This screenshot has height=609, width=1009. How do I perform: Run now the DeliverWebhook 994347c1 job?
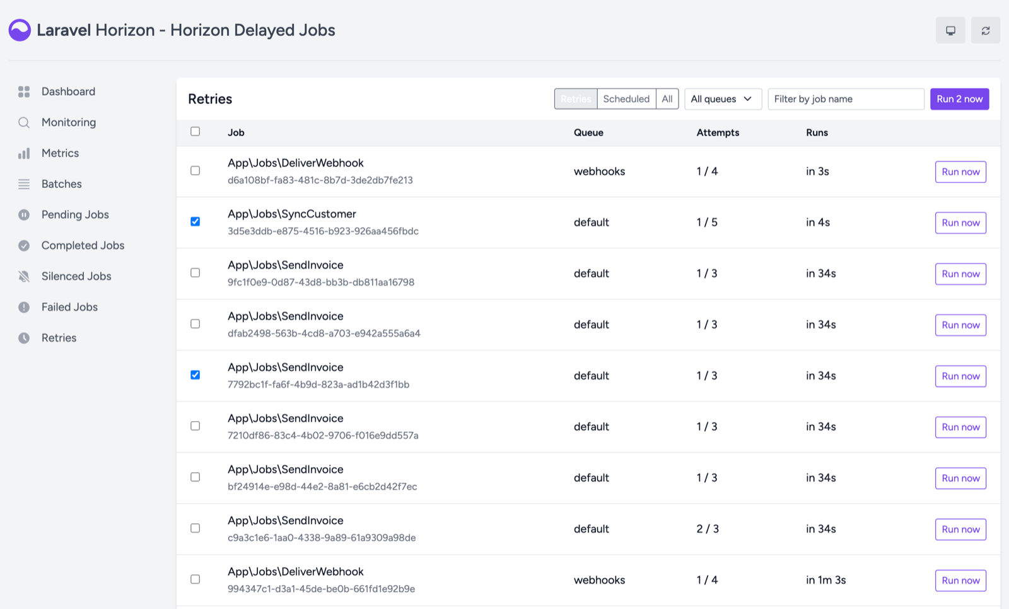960,580
